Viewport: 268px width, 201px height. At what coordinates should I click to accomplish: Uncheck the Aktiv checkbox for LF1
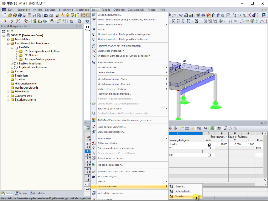coord(209,144)
